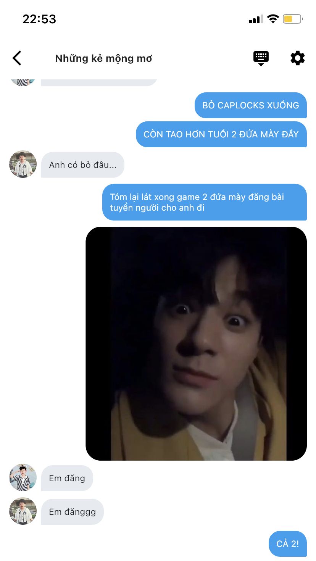
Task: Tap partially visible avatar below header
Action: pyautogui.click(x=23, y=81)
